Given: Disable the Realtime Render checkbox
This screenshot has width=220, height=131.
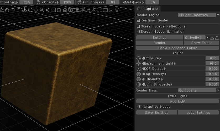Looking at the screenshot, I should coord(138,20).
